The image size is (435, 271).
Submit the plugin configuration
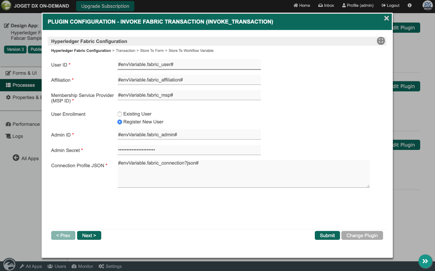coord(327,235)
